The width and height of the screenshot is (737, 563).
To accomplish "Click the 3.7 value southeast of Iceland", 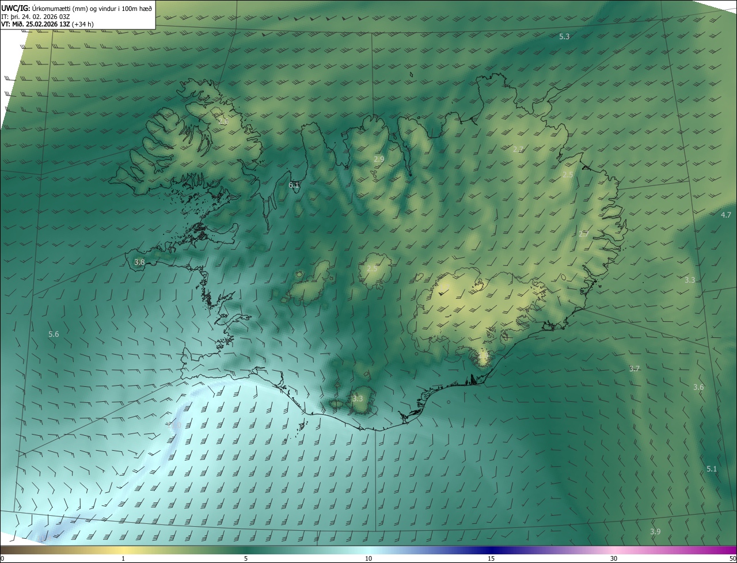I will pos(635,368).
